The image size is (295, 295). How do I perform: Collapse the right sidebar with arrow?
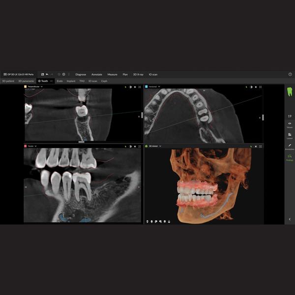coord(289,219)
